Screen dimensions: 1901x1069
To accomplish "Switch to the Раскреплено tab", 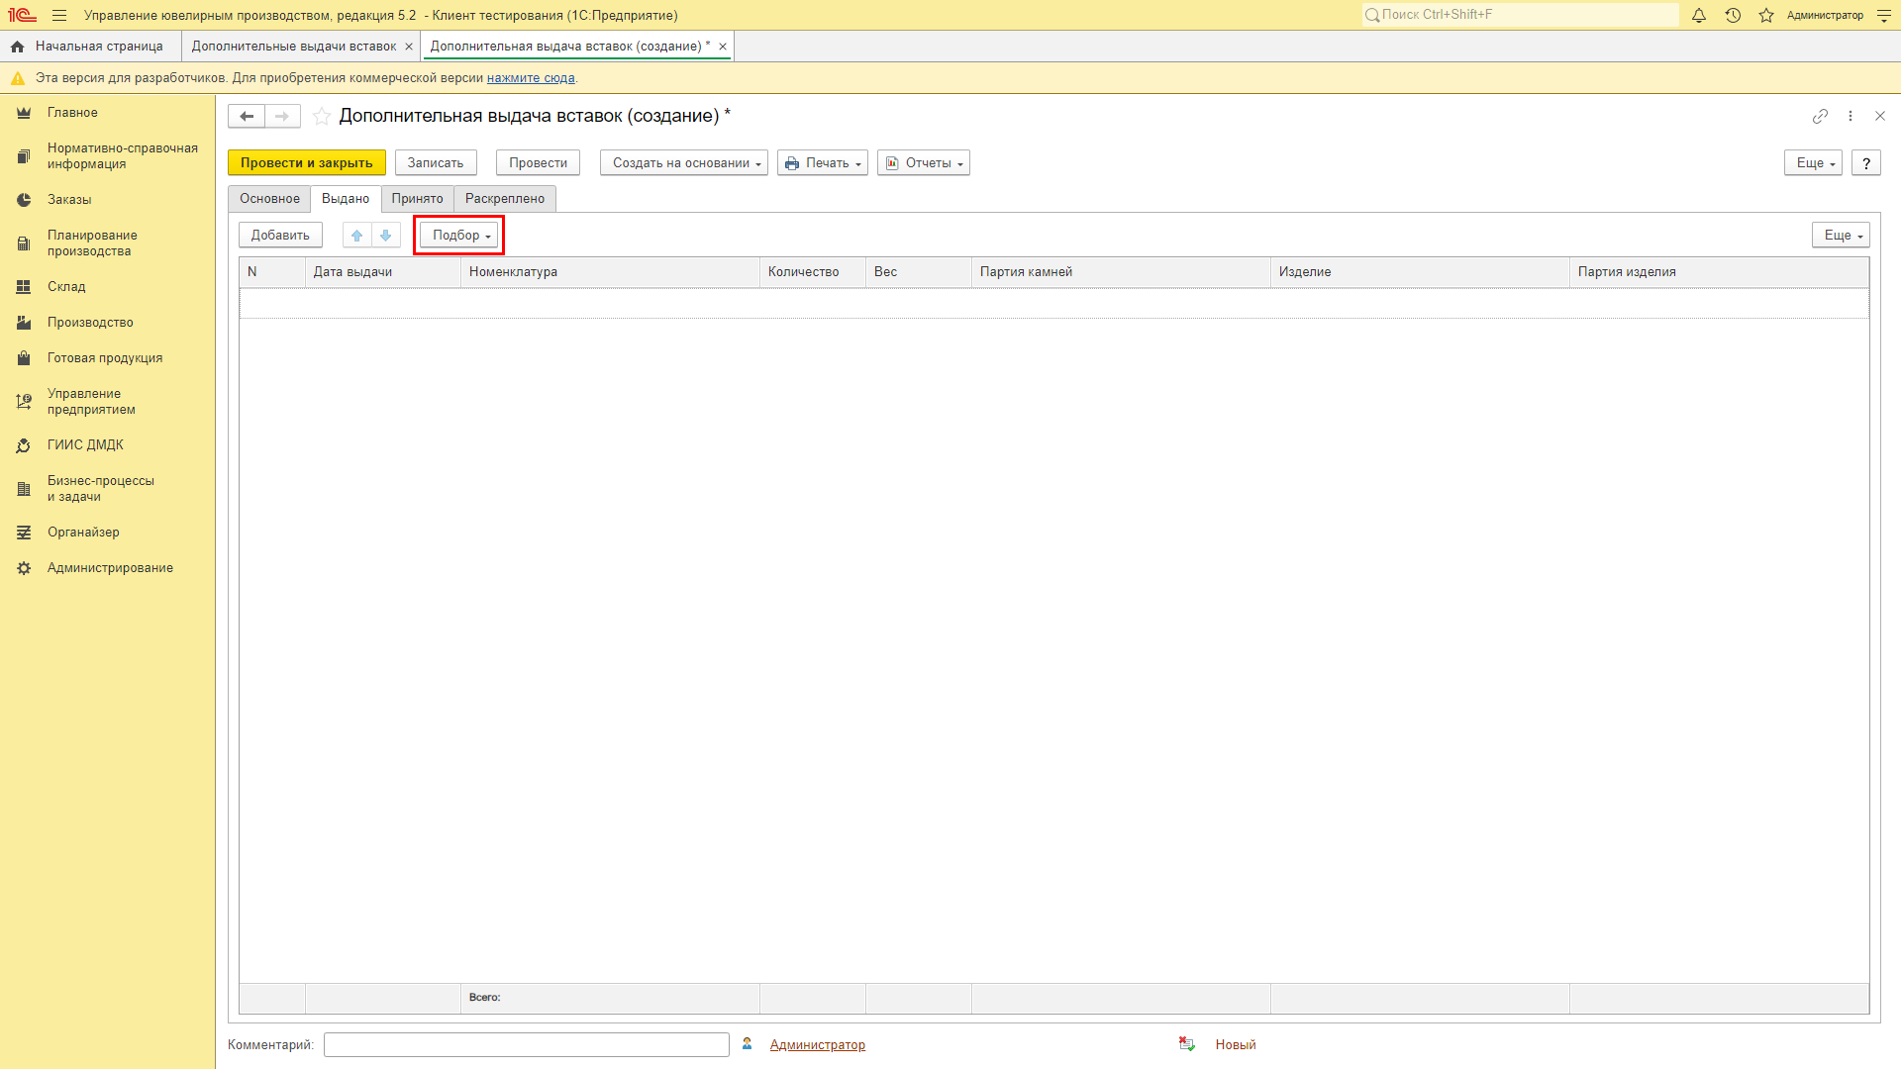I will [505, 199].
